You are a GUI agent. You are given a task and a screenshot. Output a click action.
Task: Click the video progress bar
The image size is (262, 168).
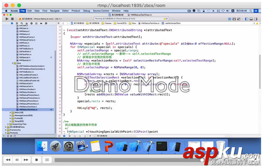pos(128,160)
